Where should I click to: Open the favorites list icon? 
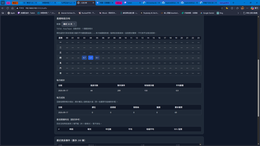pyautogui.click(x=237, y=8)
